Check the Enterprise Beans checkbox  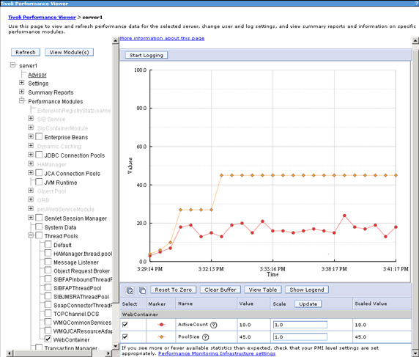[x=39, y=136]
